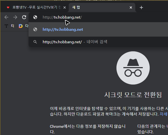Viewport: 168px width, 135px height.
Task: Click the 'Chrome에서는 다음 정보를 저장하지 않습니다' text
Action: 88,129
